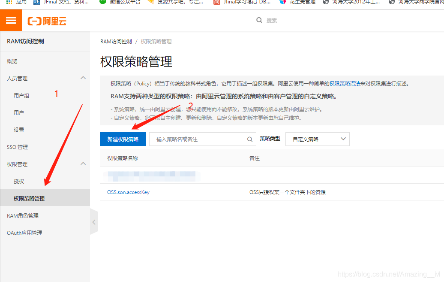The height and width of the screenshot is (282, 444).
Task: Collapse the 权限管理 section chevron
Action: point(83,164)
